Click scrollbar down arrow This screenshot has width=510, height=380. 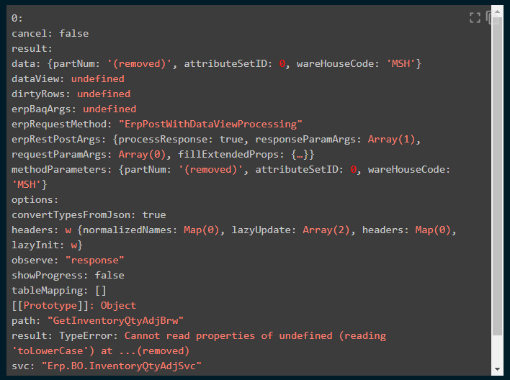(x=497, y=369)
